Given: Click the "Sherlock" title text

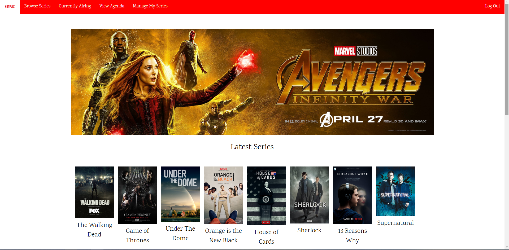Looking at the screenshot, I should (310, 230).
